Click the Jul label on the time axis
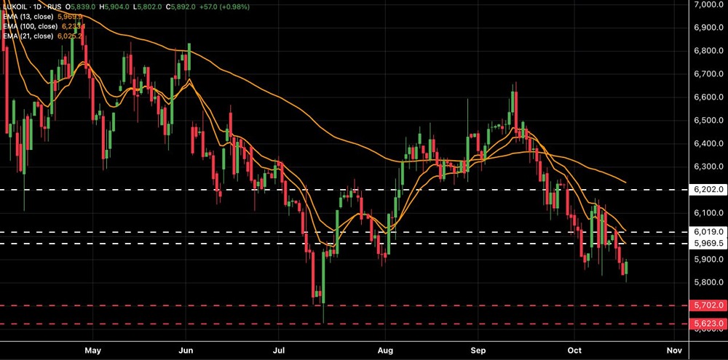The image size is (728, 360). [277, 351]
